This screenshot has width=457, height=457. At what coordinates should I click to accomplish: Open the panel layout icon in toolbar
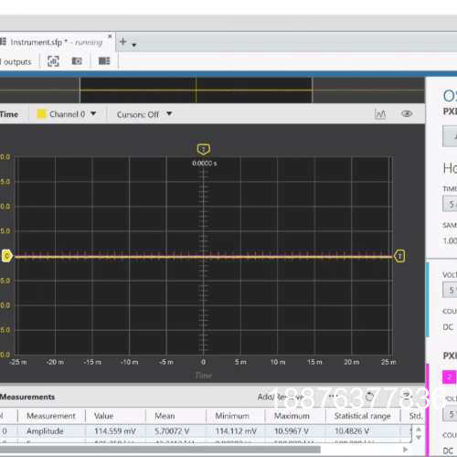[x=104, y=61]
